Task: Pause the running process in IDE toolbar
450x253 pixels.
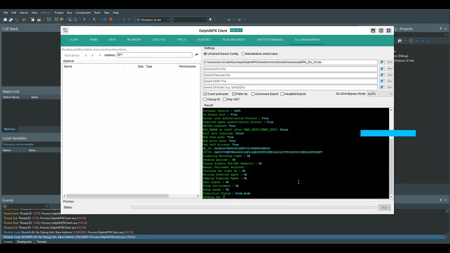Action: (x=105, y=20)
